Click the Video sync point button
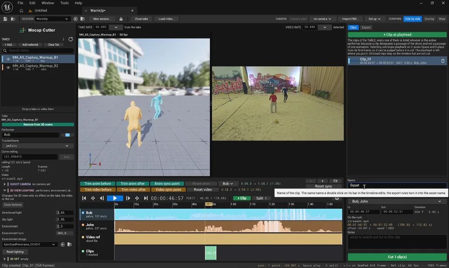This screenshot has width=449, height=268. pyautogui.click(x=168, y=190)
